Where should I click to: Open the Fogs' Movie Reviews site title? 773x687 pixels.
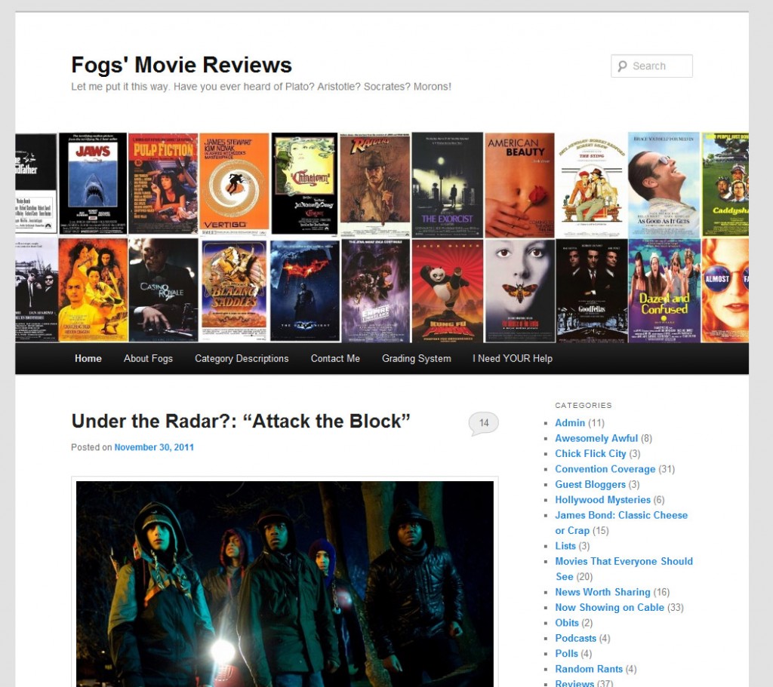click(181, 65)
